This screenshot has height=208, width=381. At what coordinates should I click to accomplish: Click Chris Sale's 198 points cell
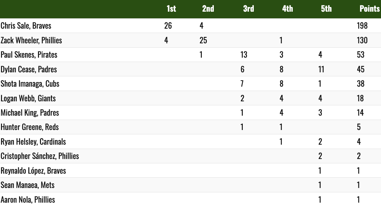coord(362,26)
